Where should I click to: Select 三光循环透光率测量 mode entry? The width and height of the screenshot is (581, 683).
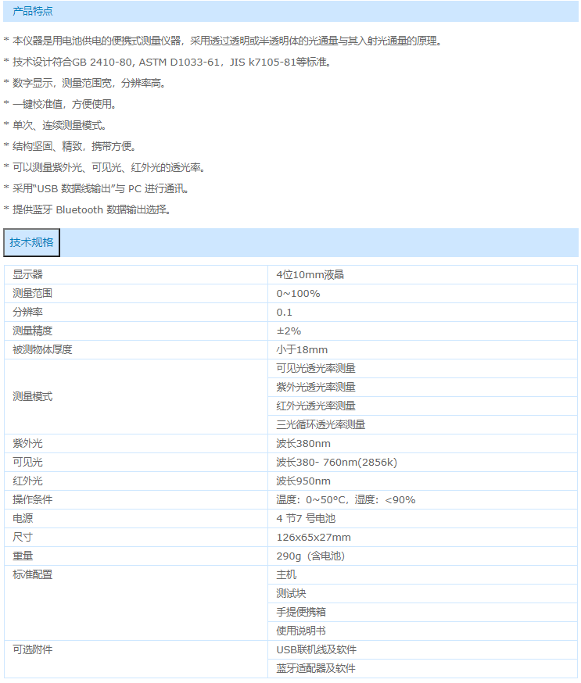[x=321, y=424]
